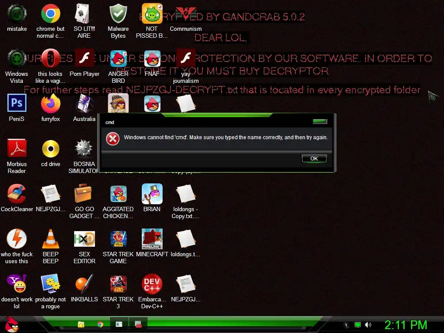This screenshot has height=333, width=444.
Task: Launch the Photoshop Ps desktop icon
Action: point(17,108)
